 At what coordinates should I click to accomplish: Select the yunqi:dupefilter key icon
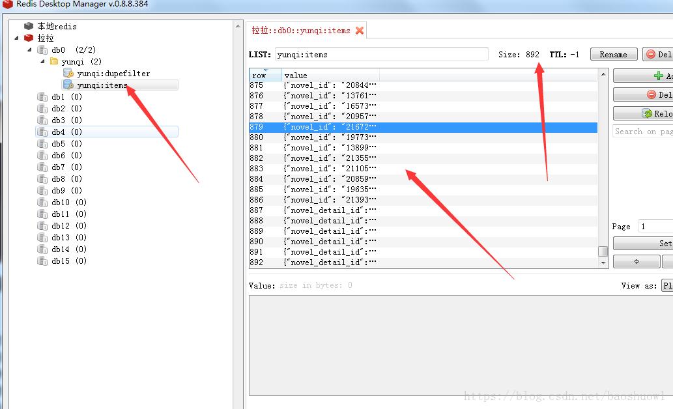click(x=68, y=74)
